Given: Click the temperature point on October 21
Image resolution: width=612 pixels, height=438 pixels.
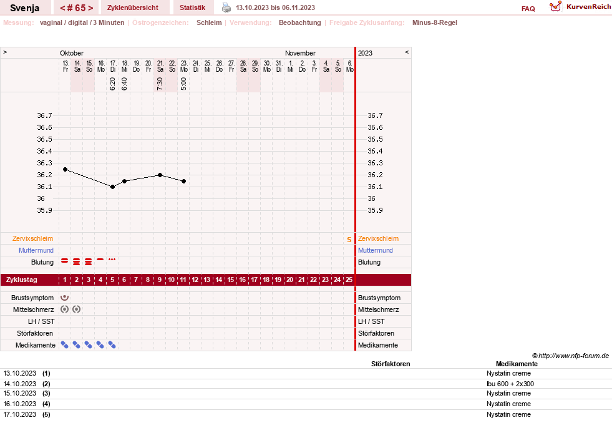Looking at the screenshot, I should [x=160, y=175].
